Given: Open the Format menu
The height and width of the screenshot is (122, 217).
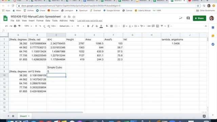Looking at the screenshot, I should (40, 21).
